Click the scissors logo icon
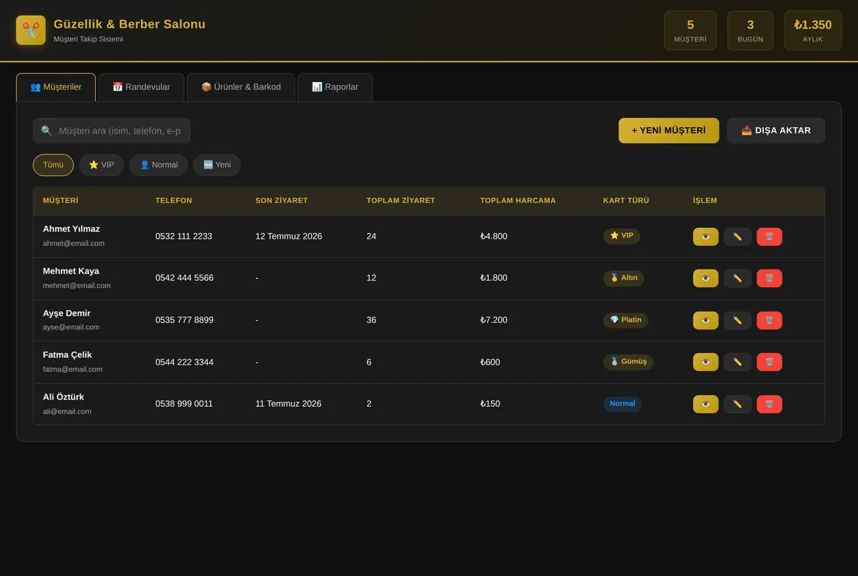 click(31, 30)
